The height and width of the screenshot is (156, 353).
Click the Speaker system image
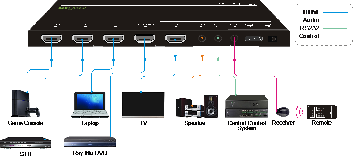point(196,106)
